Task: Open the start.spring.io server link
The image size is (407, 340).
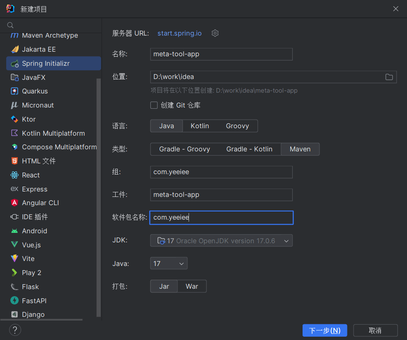Action: (179, 33)
